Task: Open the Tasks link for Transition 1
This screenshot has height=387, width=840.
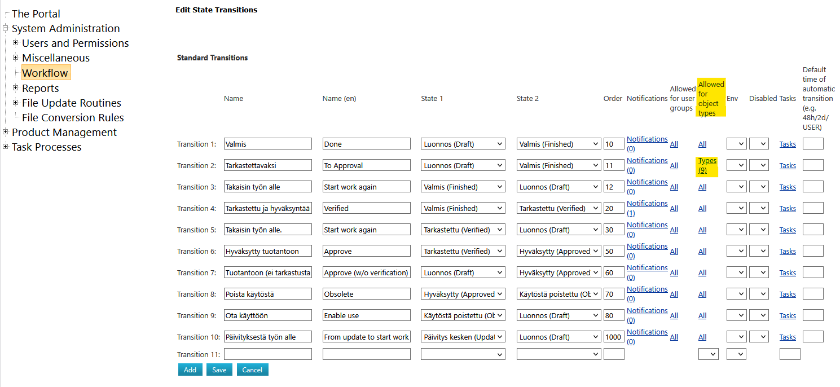Action: click(x=788, y=144)
